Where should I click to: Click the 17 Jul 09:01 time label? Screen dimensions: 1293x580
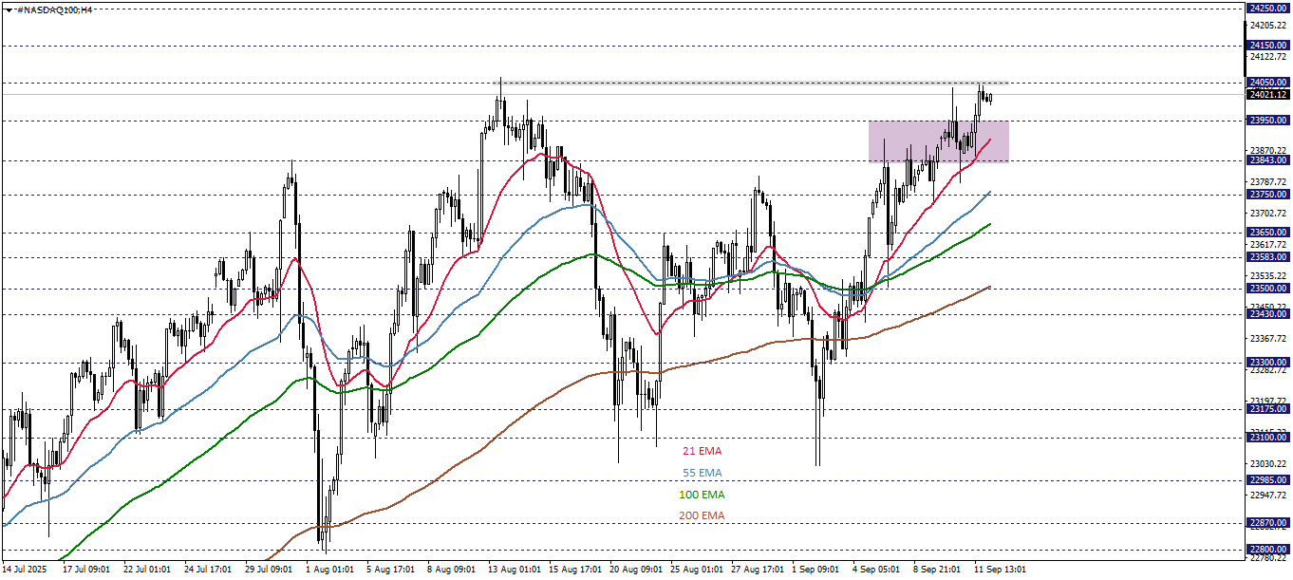(87, 570)
